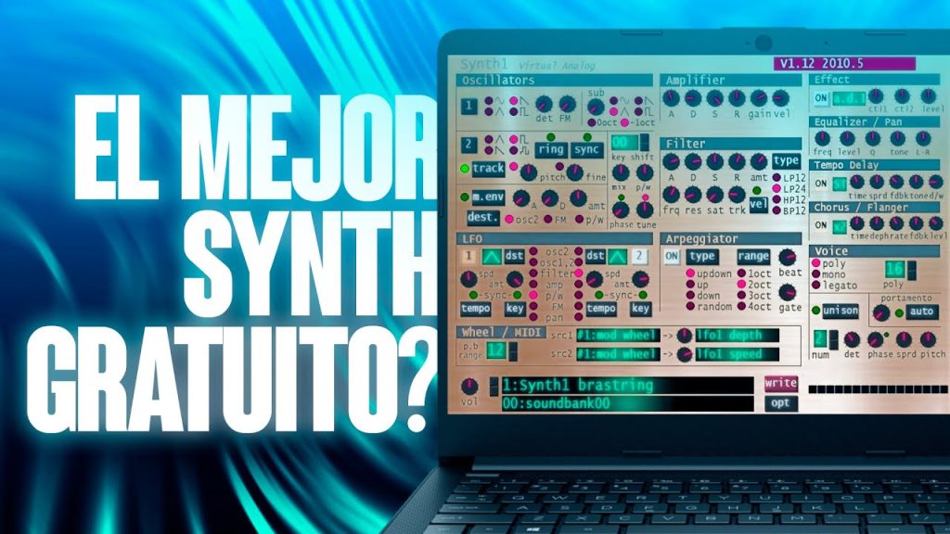This screenshot has height=534, width=950.
Task: Select the m.env modulation envelope button
Action: [x=488, y=197]
